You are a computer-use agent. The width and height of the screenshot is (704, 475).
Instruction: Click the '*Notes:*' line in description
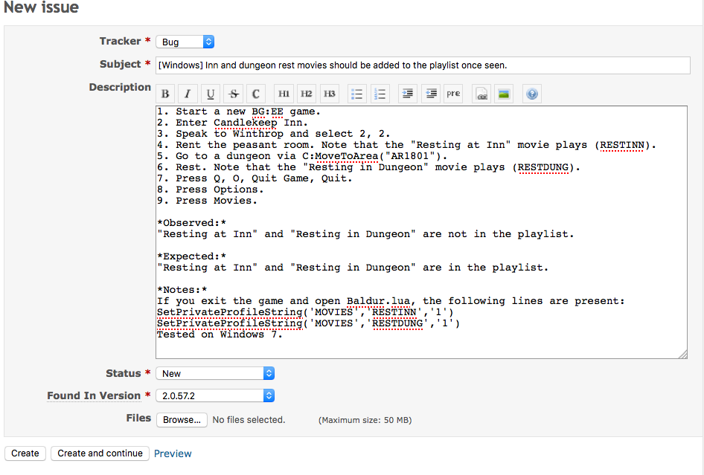point(182,290)
